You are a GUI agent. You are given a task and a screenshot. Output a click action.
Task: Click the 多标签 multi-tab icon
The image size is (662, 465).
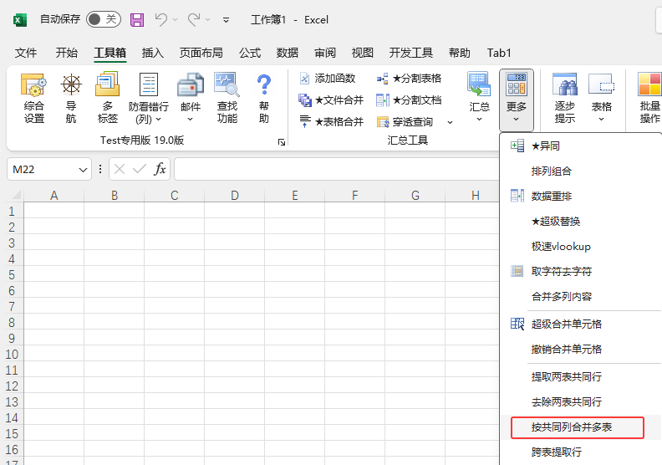tap(107, 86)
